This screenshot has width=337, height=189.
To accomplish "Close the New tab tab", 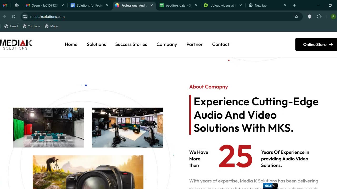I will [285, 5].
